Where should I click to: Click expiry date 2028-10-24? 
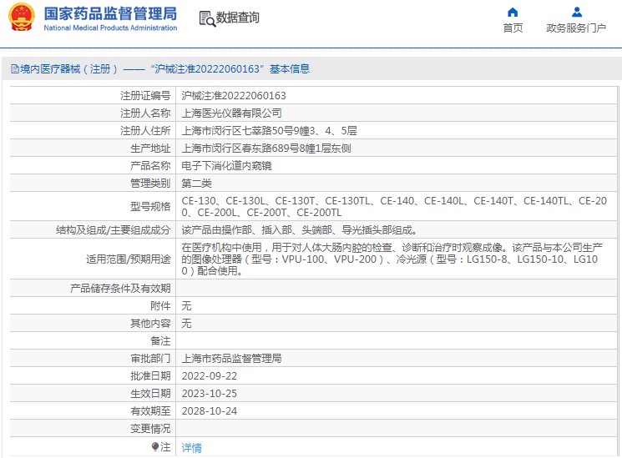209,410
